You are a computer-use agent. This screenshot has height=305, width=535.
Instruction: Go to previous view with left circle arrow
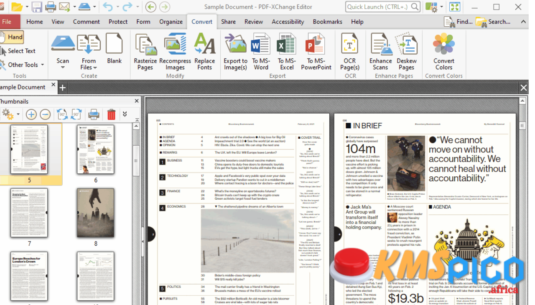click(x=150, y=7)
